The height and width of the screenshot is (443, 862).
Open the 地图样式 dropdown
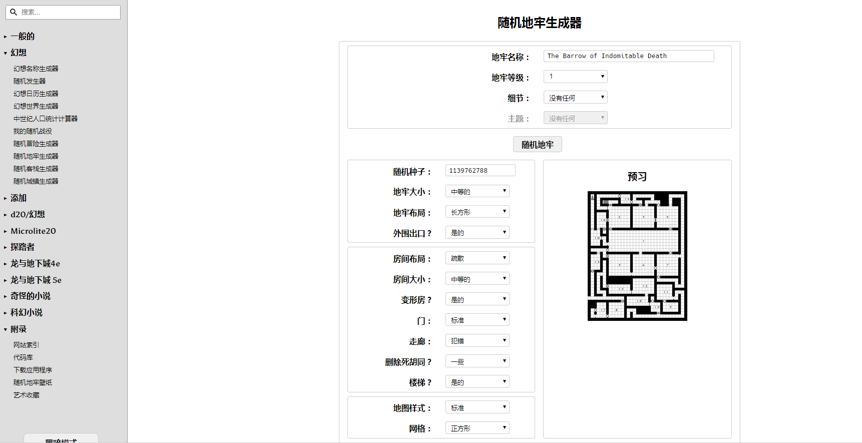[478, 407]
